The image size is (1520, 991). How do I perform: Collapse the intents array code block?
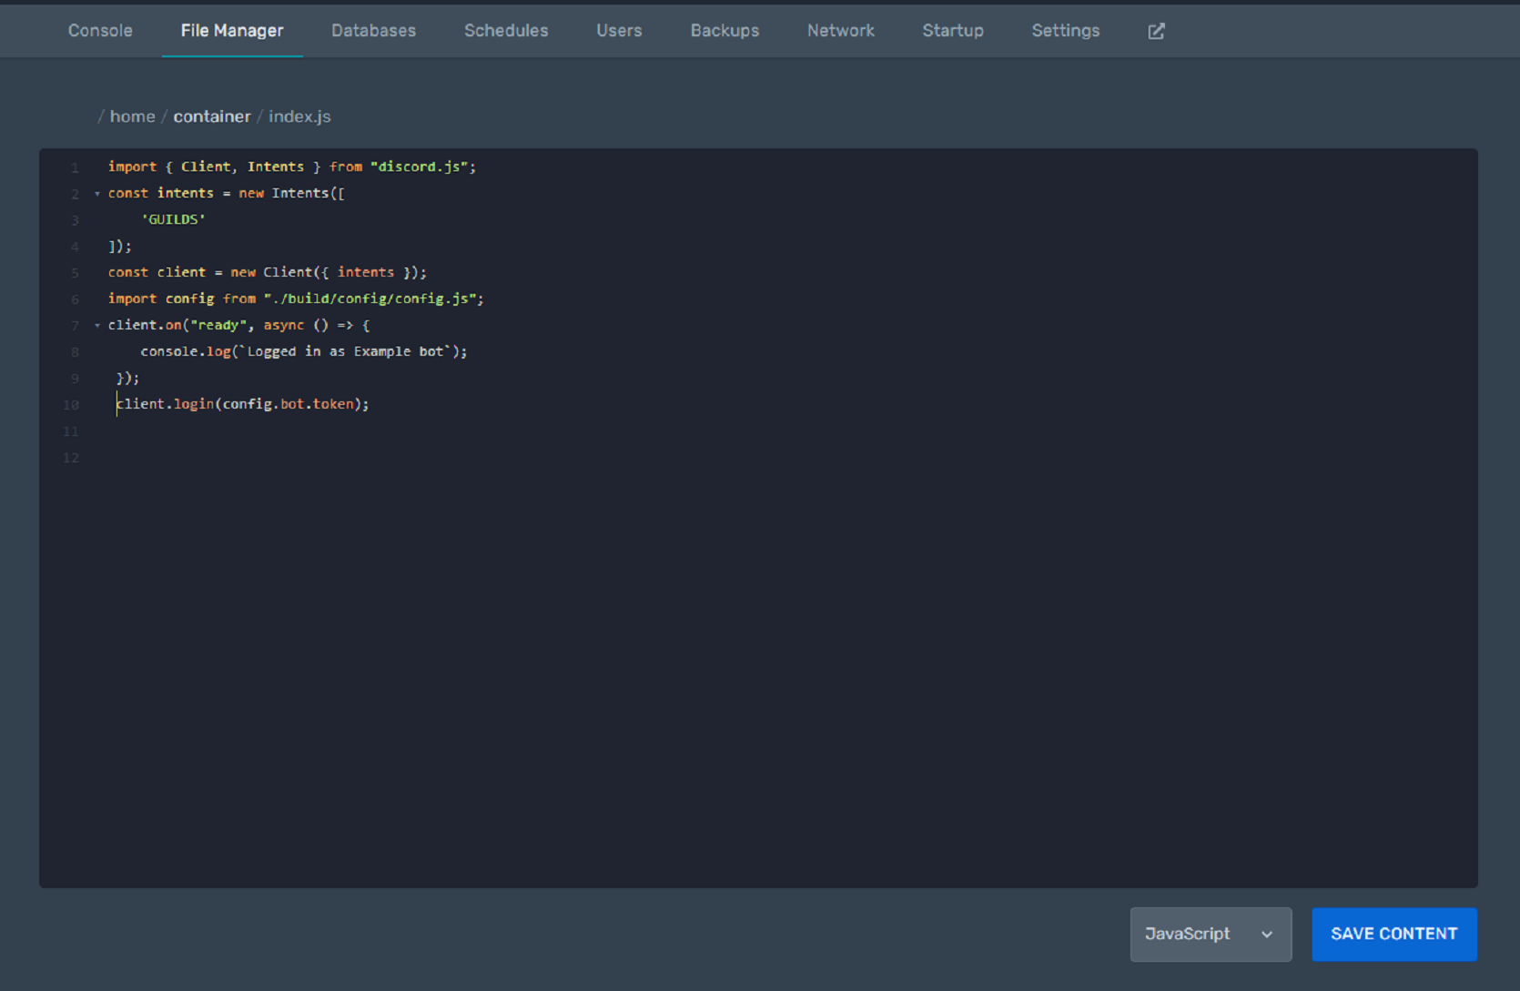pyautogui.click(x=96, y=193)
